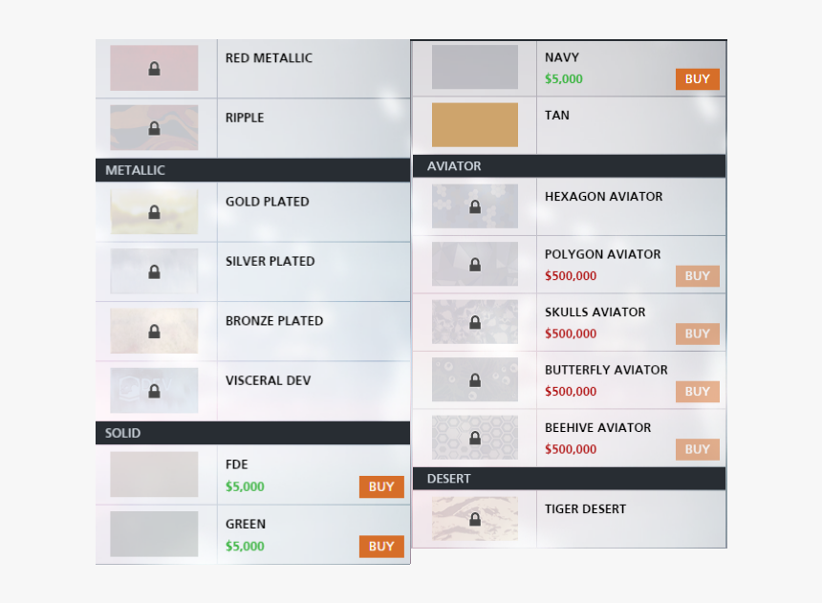
Task: Click Buy for Skulls Aviator
Action: point(697,334)
